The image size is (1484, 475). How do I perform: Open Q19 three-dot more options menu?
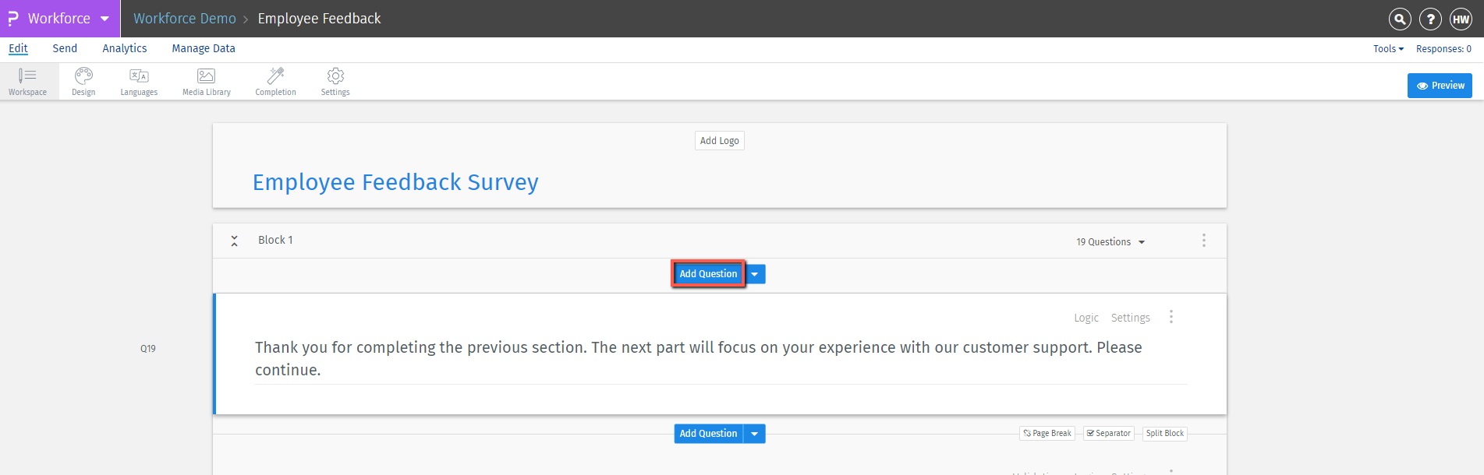(1171, 317)
